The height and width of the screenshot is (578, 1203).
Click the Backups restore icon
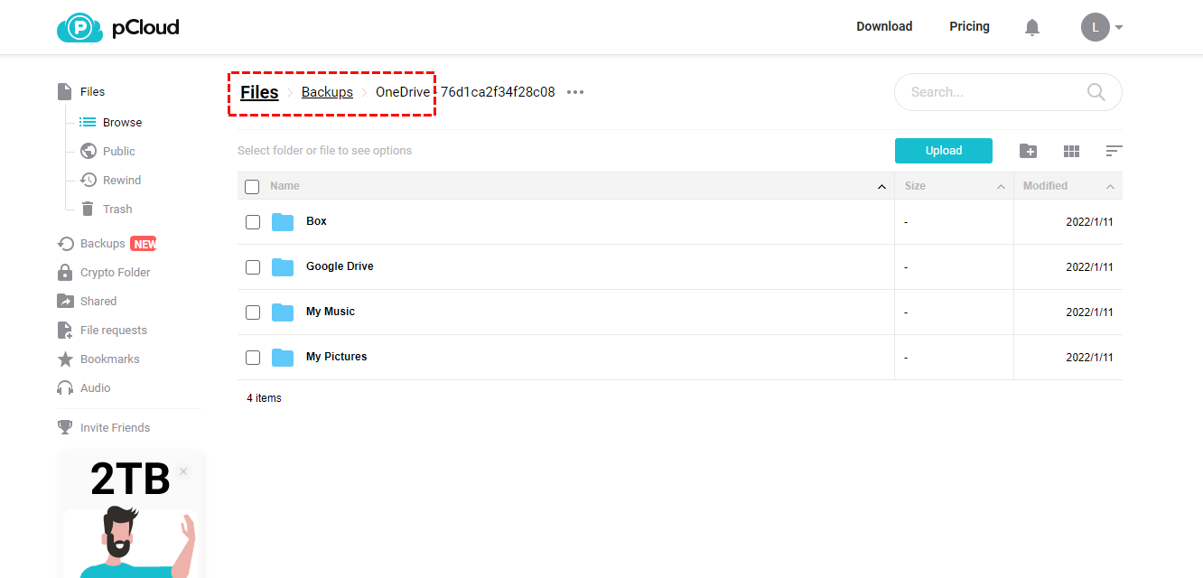pyautogui.click(x=65, y=244)
